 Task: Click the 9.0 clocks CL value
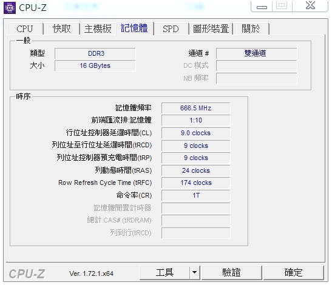pyautogui.click(x=196, y=133)
